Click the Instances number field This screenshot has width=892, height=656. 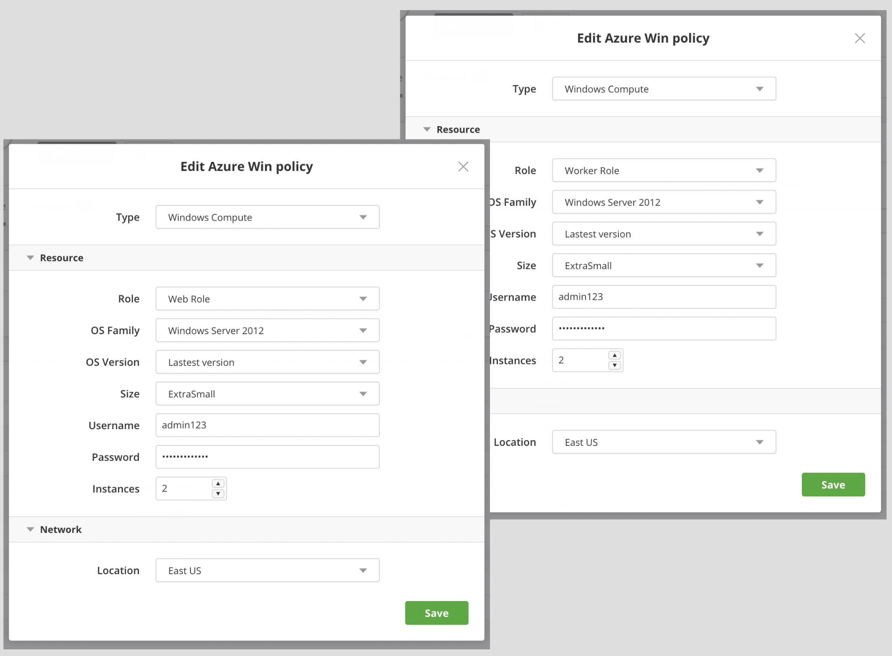(182, 488)
